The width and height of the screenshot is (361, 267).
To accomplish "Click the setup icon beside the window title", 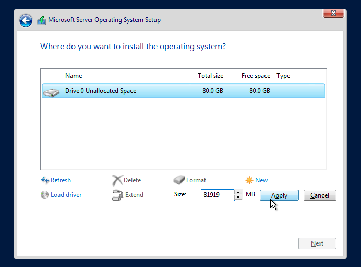I will [x=41, y=20].
